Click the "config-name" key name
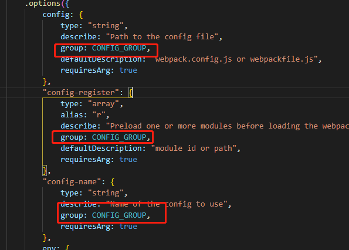Viewport: 349px width, 250px height. click(x=72, y=182)
